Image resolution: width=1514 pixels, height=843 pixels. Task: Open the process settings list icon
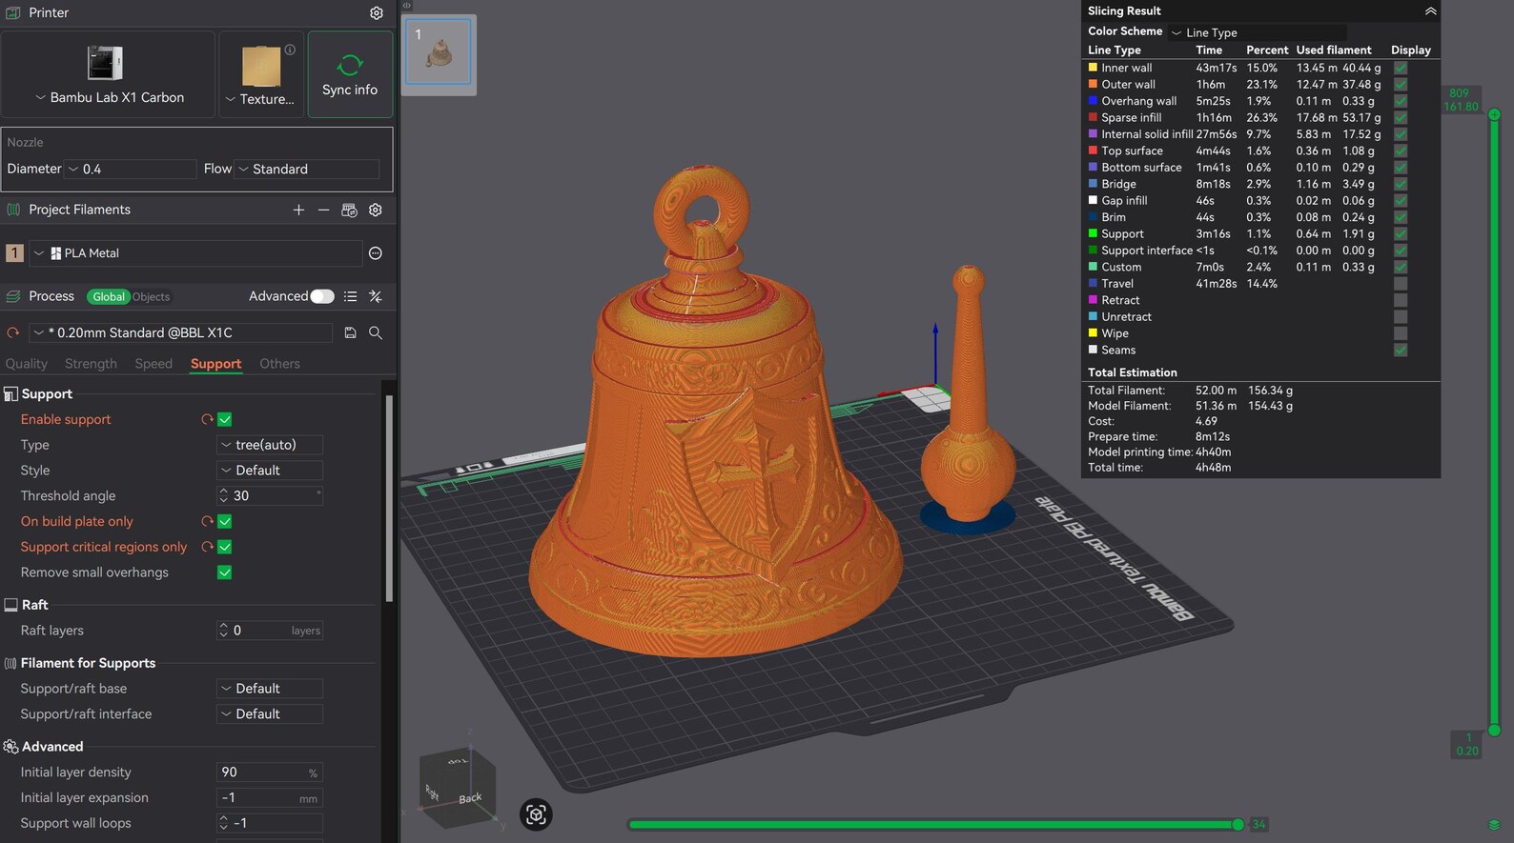point(351,296)
